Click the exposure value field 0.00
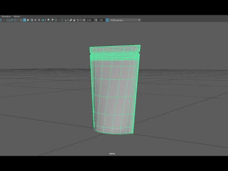The height and width of the screenshot is (171, 228). pos(89,20)
